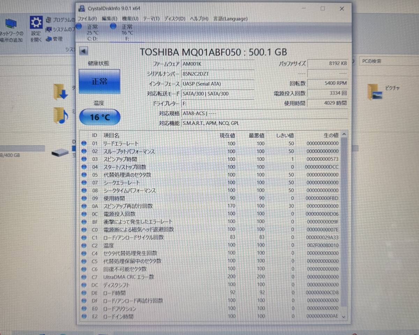Screen dimensions: 419x335
Task: Click the status dot for ディスクシフト
Action: click(x=84, y=285)
